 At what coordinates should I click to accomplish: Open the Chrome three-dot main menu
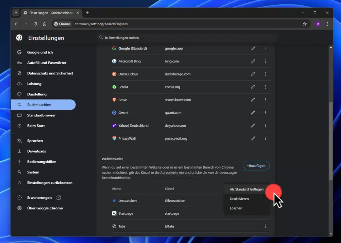point(327,24)
